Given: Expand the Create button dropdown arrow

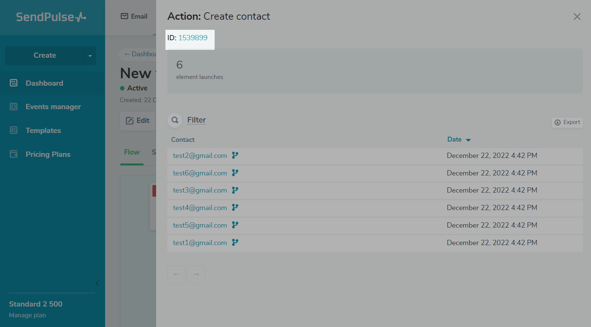Looking at the screenshot, I should point(90,56).
